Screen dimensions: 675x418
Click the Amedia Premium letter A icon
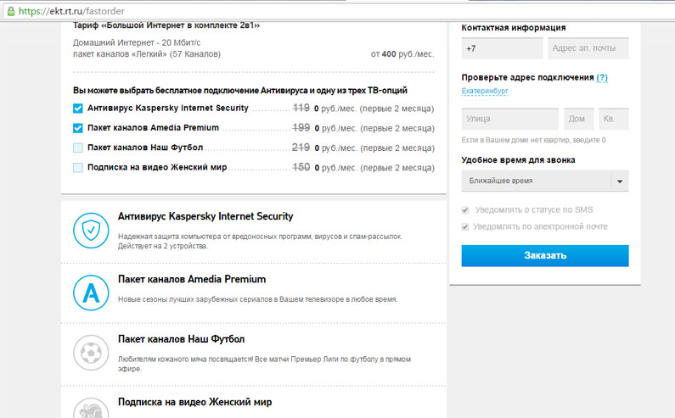click(x=88, y=291)
